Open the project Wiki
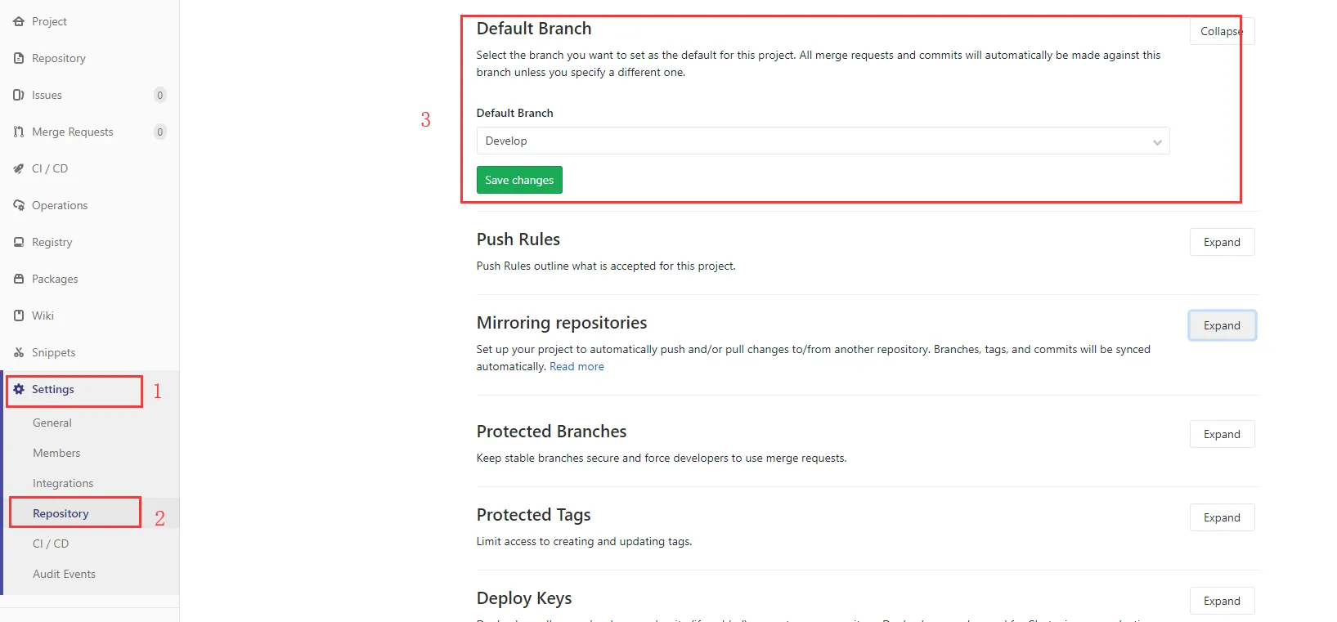The width and height of the screenshot is (1337, 622). (x=43, y=315)
